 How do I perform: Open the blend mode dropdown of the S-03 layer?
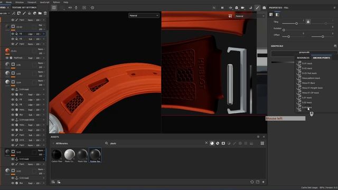tap(41, 150)
